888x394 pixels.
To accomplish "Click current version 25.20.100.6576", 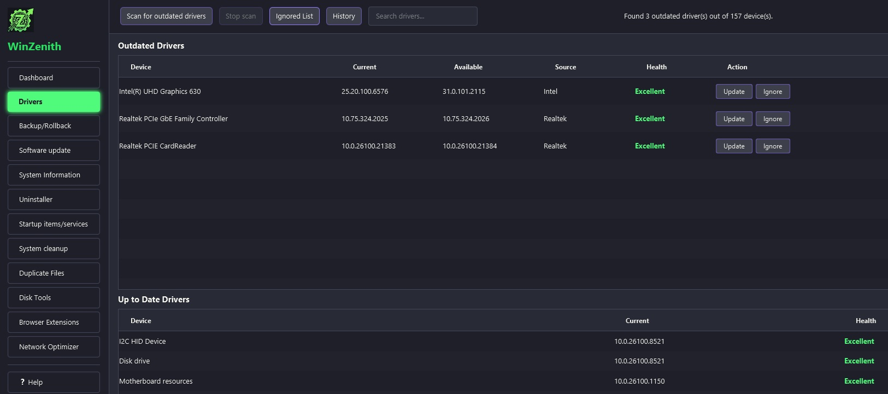I will coord(365,91).
